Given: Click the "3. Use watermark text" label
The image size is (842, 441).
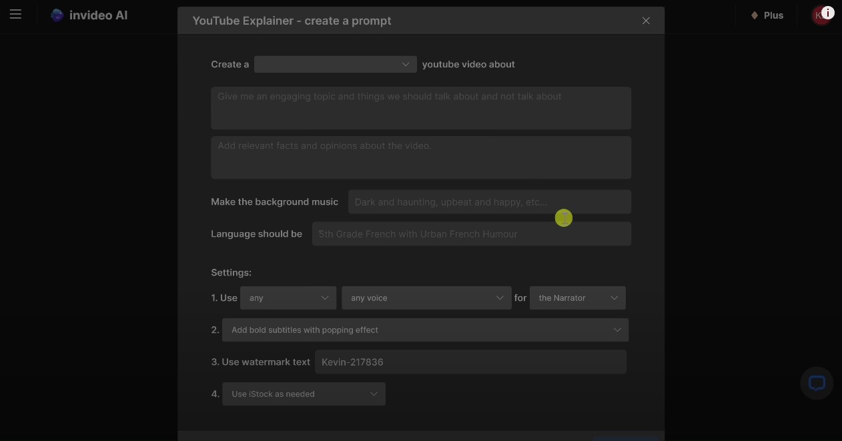Looking at the screenshot, I should pyautogui.click(x=260, y=362).
